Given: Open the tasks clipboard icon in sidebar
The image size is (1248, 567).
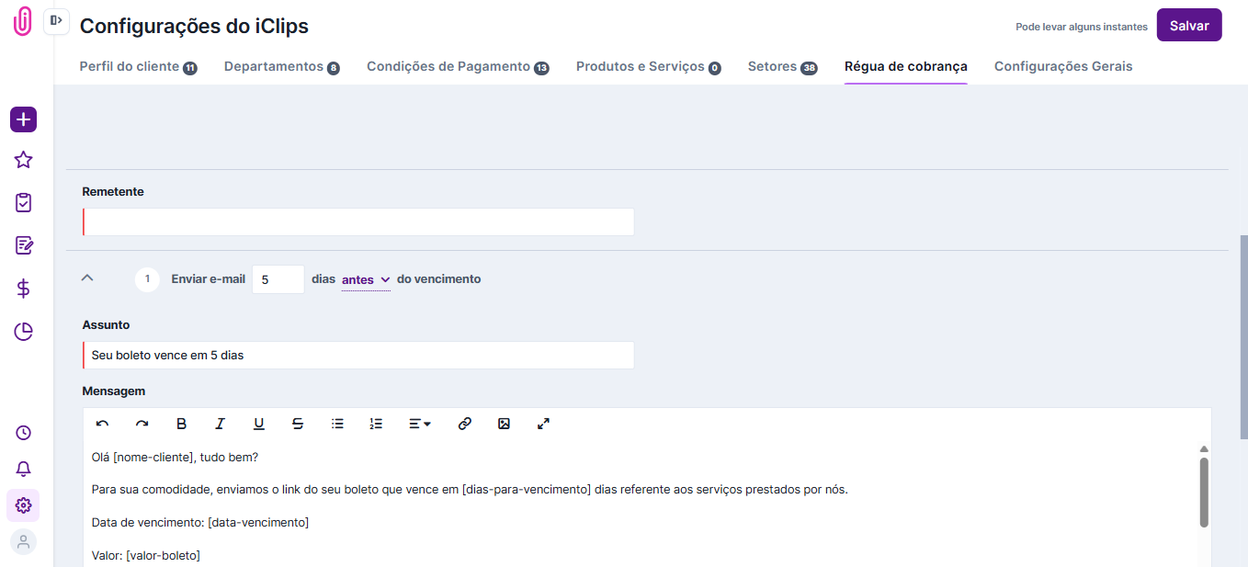Looking at the screenshot, I should [24, 202].
